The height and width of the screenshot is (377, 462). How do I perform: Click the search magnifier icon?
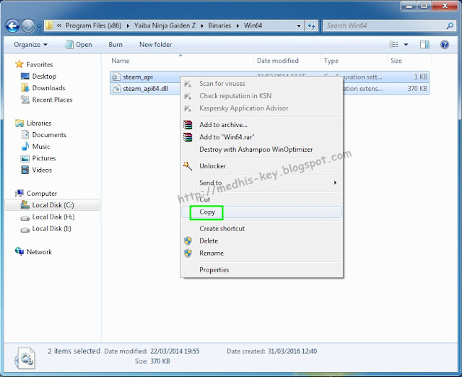click(x=450, y=26)
